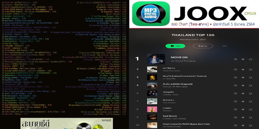This screenshot has height=129, width=259.
Task: Select the THAILAND TOP 100 heading
Action: tap(193, 35)
